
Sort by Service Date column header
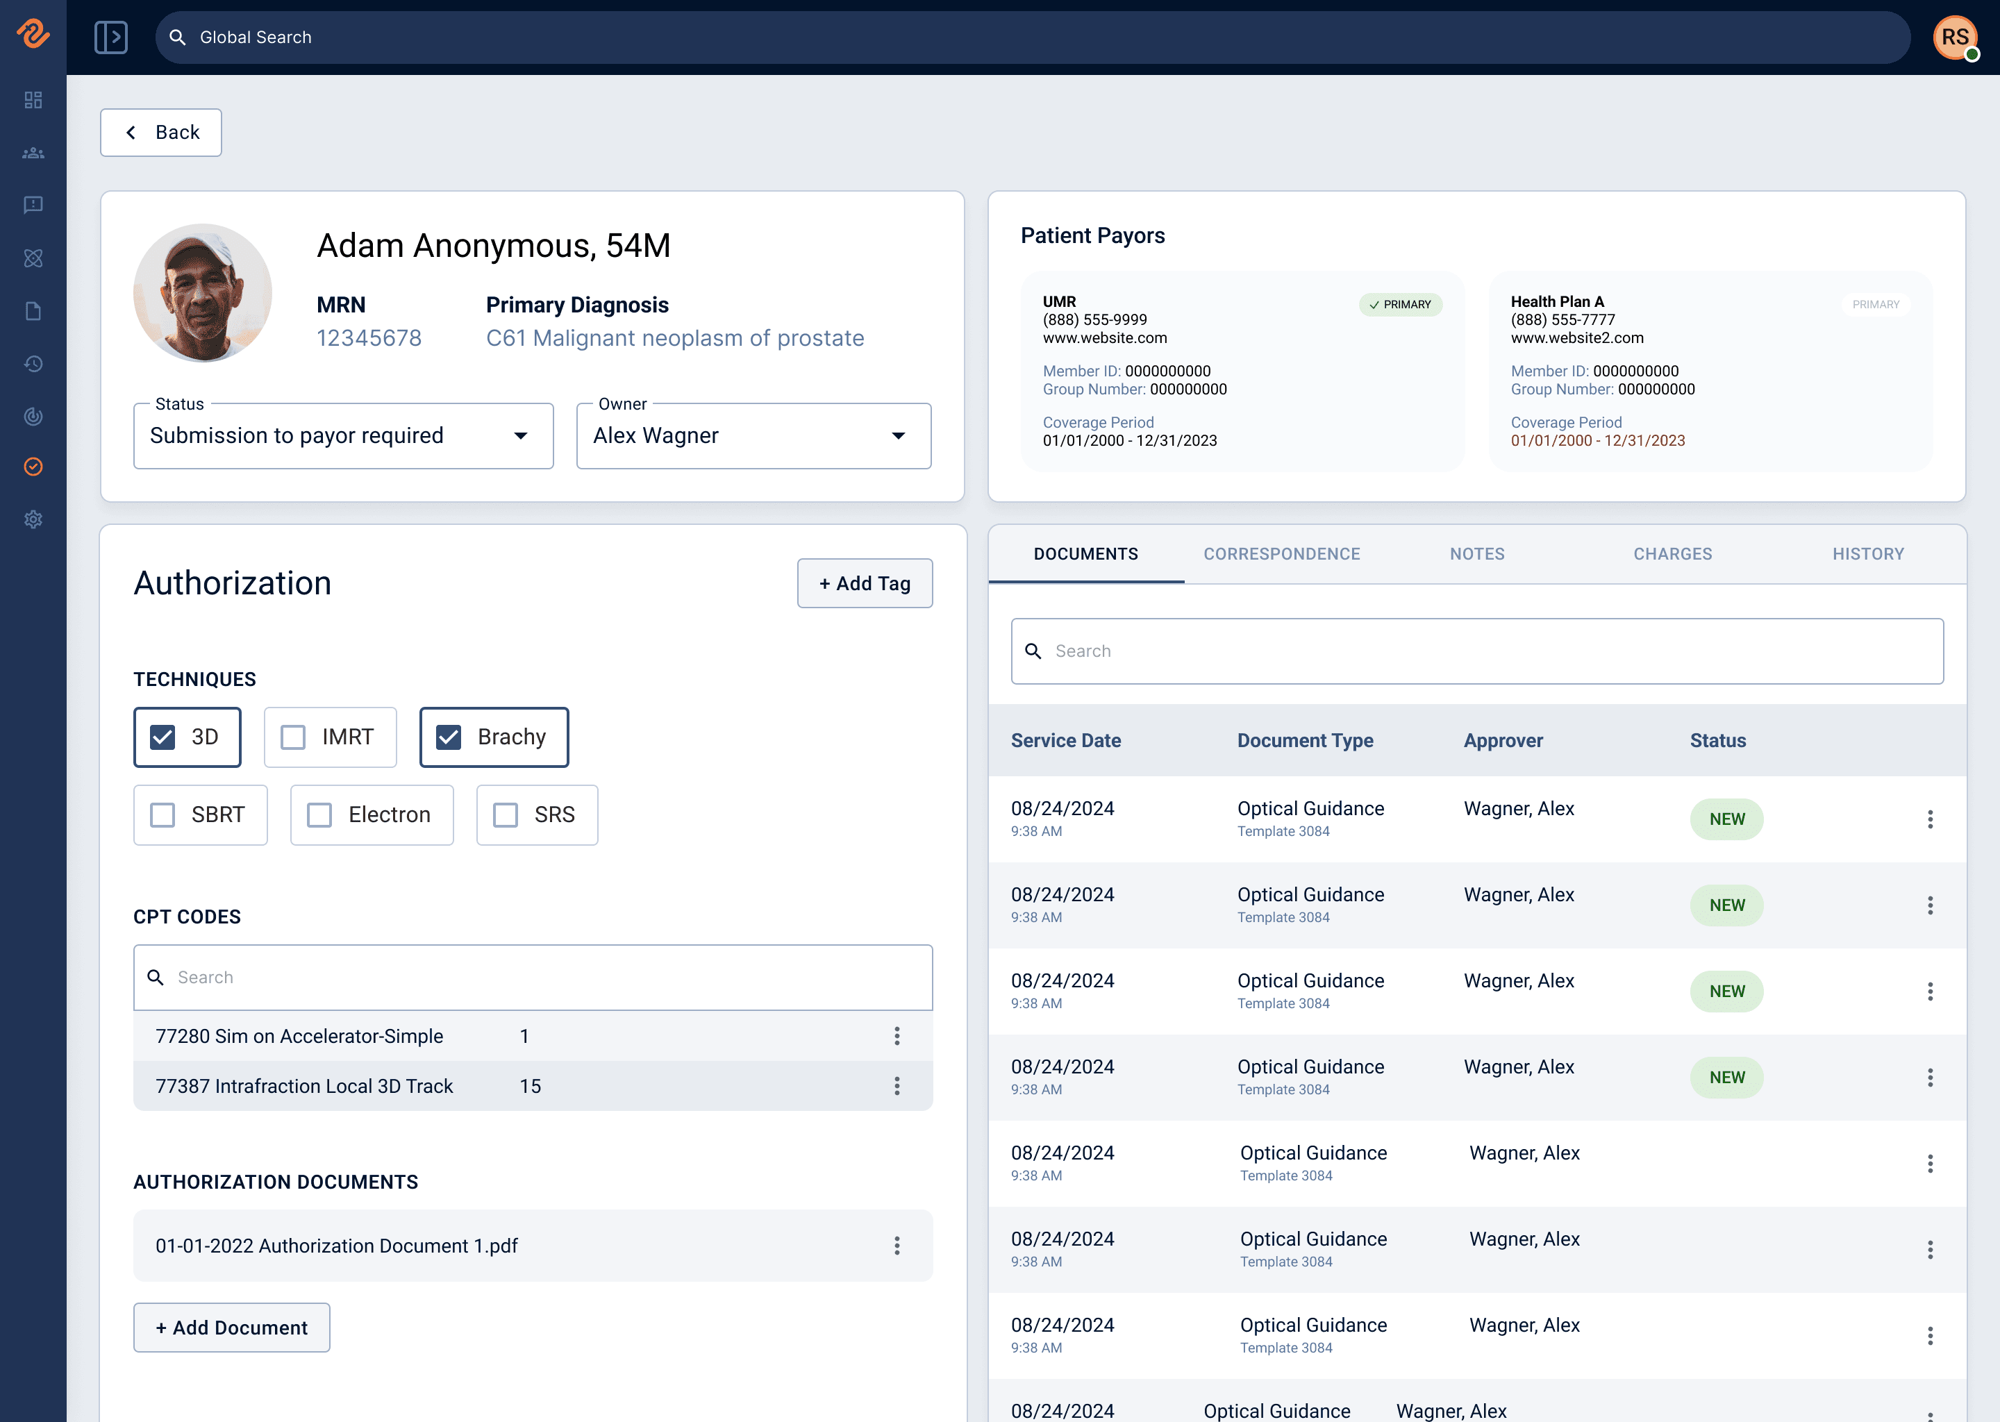[1066, 741]
